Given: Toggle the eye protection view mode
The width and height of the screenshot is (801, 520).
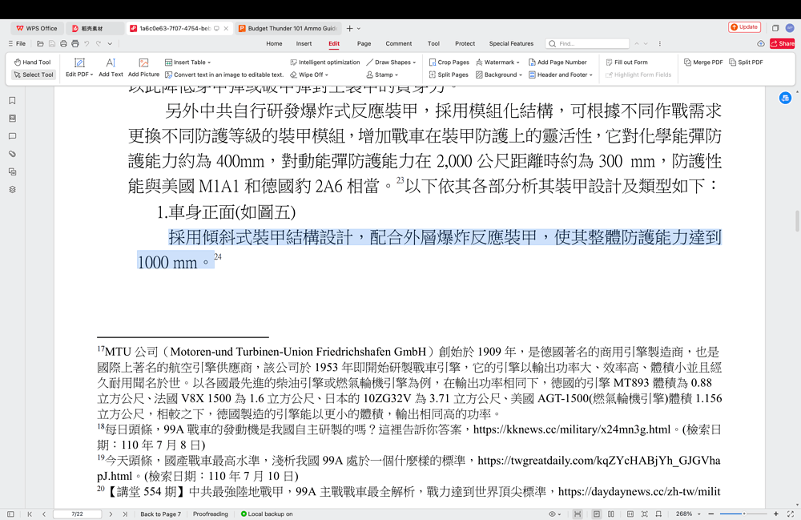Looking at the screenshot, I should (x=553, y=514).
